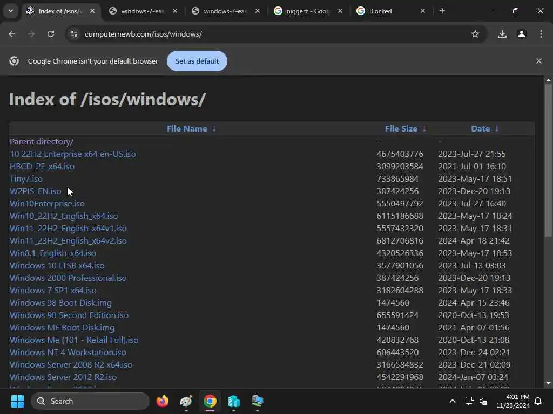Click file size 4675403776
The height and width of the screenshot is (414, 553).
pyautogui.click(x=400, y=154)
